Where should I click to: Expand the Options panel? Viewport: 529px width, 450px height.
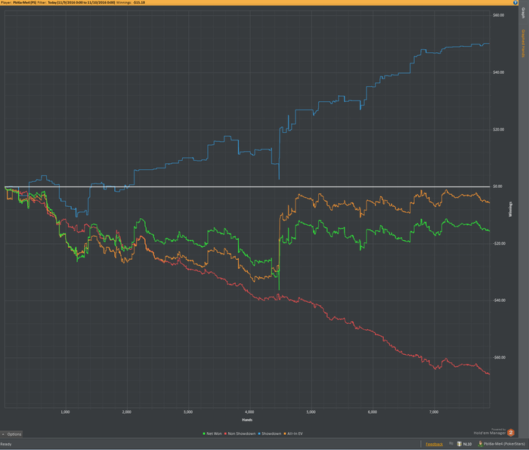(11, 434)
